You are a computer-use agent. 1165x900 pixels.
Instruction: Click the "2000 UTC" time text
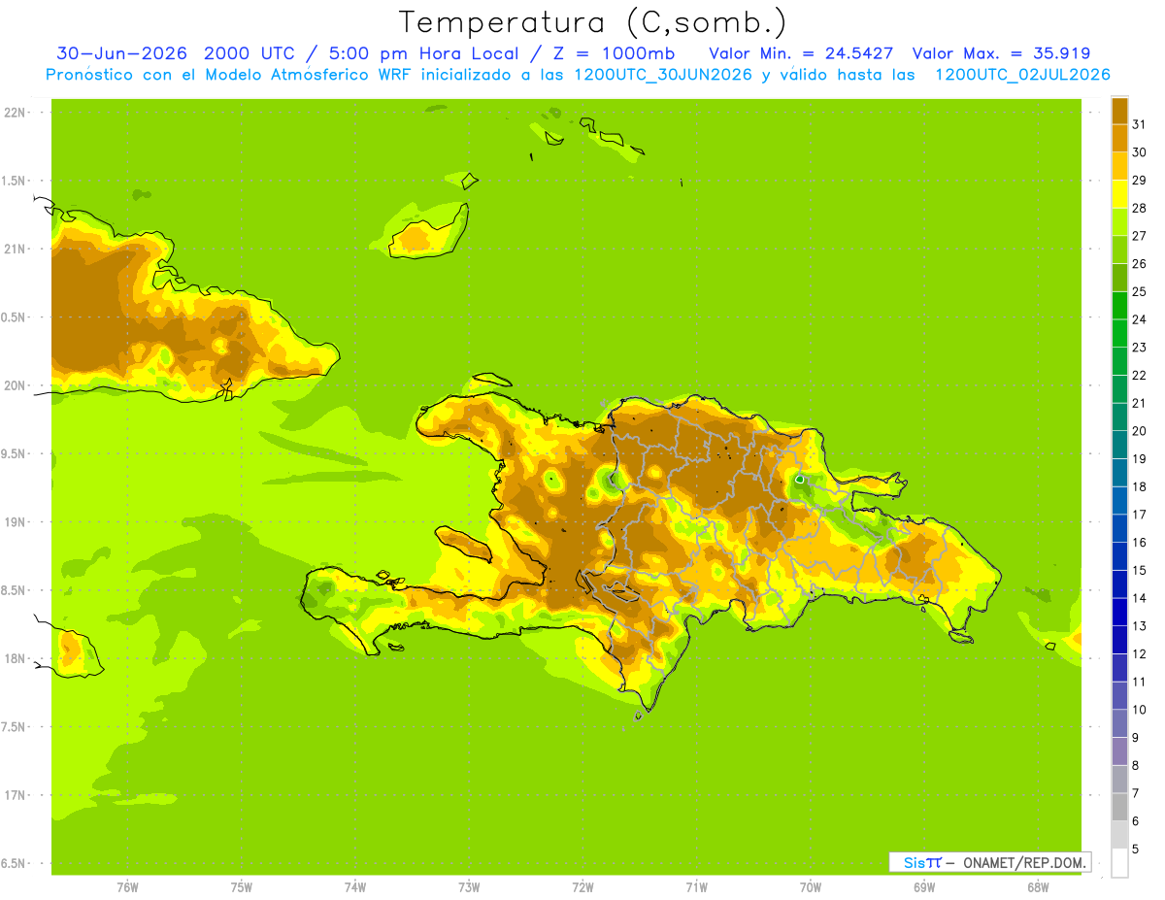(x=250, y=53)
